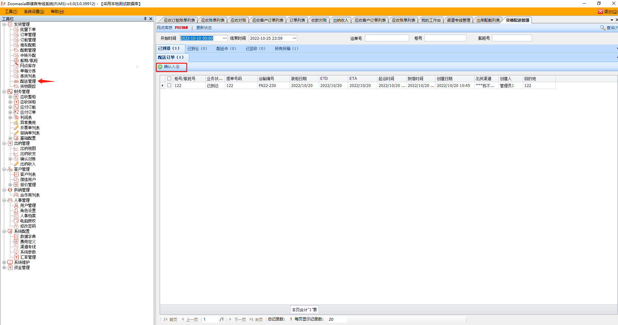Click the 查询 magnifier search icon

602,28
